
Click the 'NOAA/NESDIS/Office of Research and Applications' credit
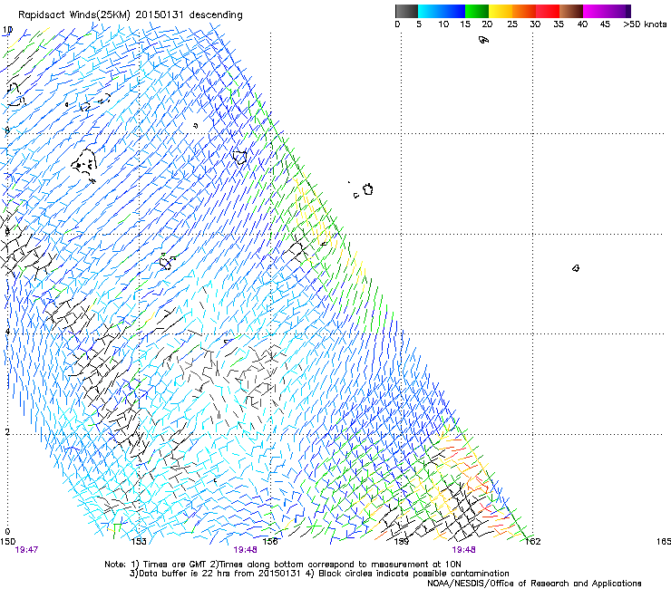pos(534,584)
